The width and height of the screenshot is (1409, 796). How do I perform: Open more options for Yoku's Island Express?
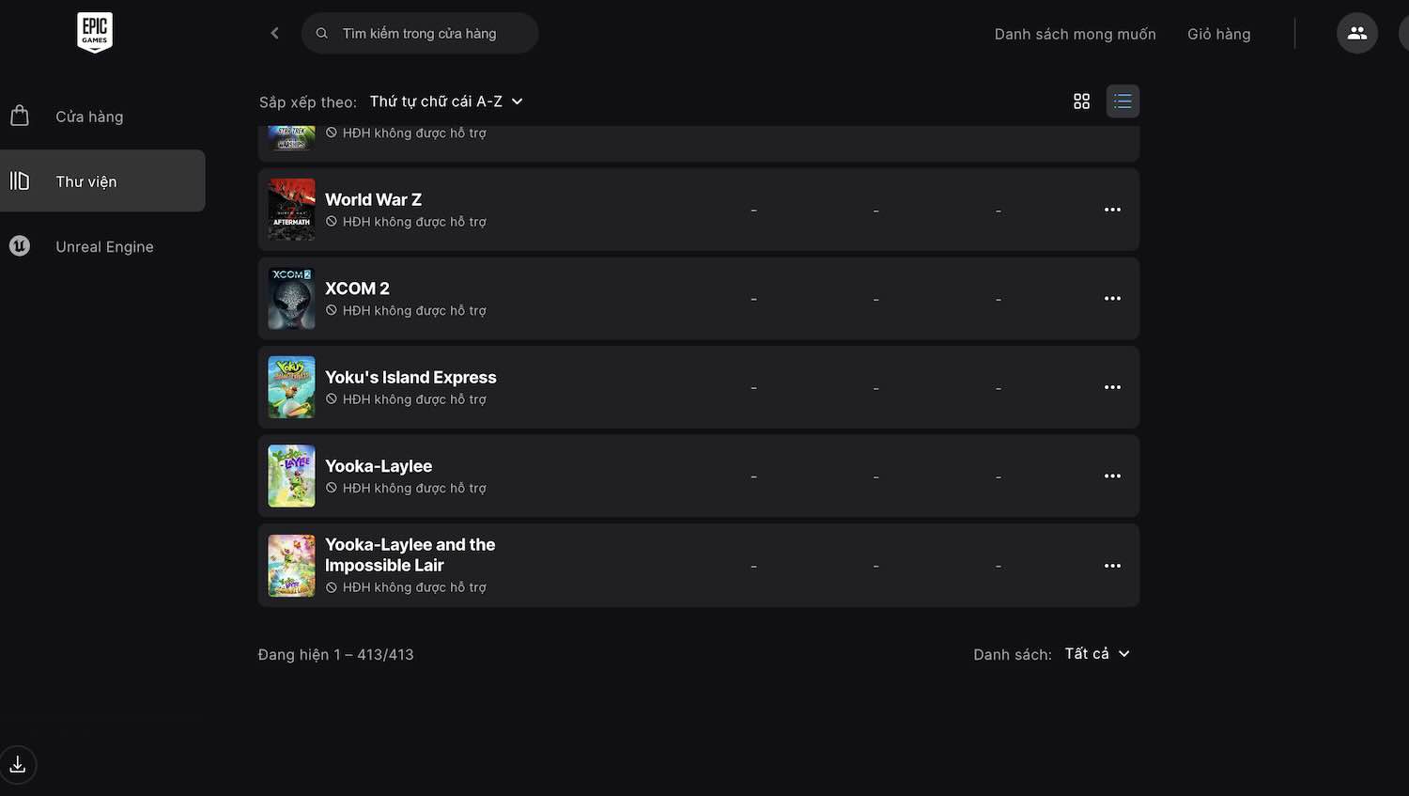click(x=1112, y=387)
